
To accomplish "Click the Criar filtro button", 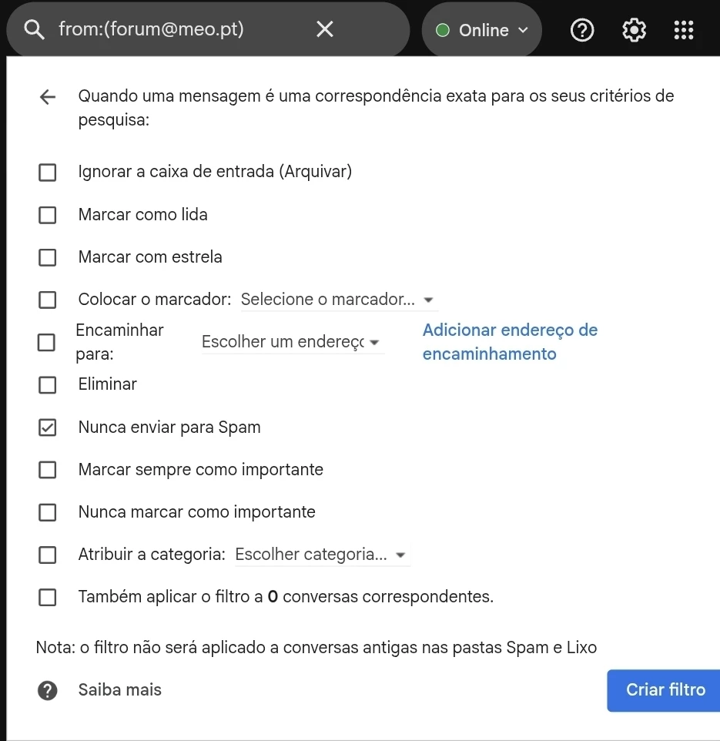I will pos(663,690).
